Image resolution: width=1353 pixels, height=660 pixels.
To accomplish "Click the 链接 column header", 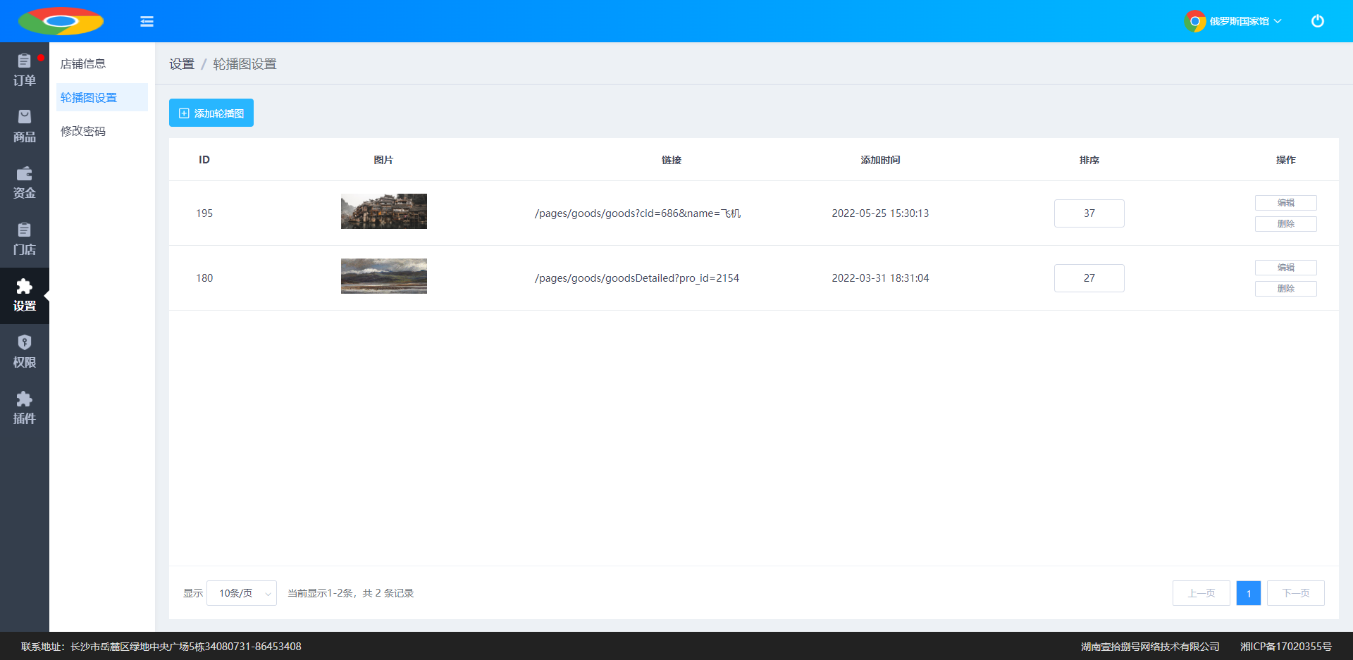I will pyautogui.click(x=672, y=160).
